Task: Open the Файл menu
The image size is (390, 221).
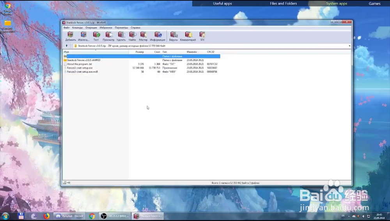Action: tap(66, 28)
